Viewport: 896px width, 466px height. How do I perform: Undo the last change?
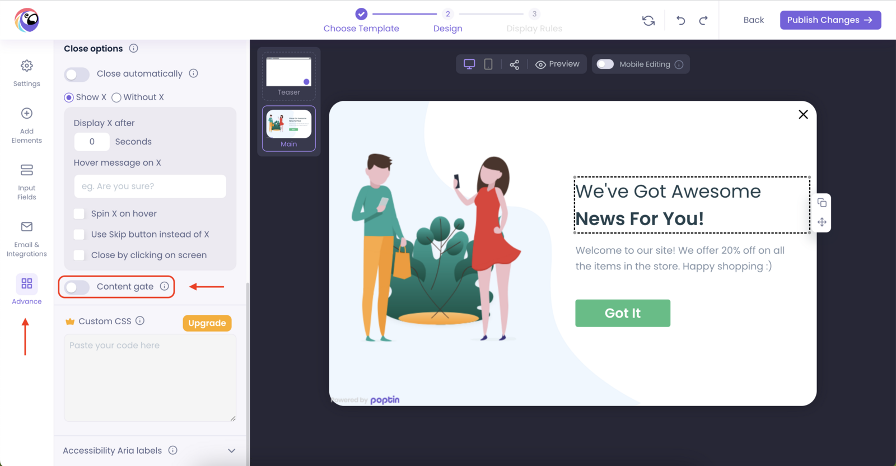pyautogui.click(x=681, y=20)
